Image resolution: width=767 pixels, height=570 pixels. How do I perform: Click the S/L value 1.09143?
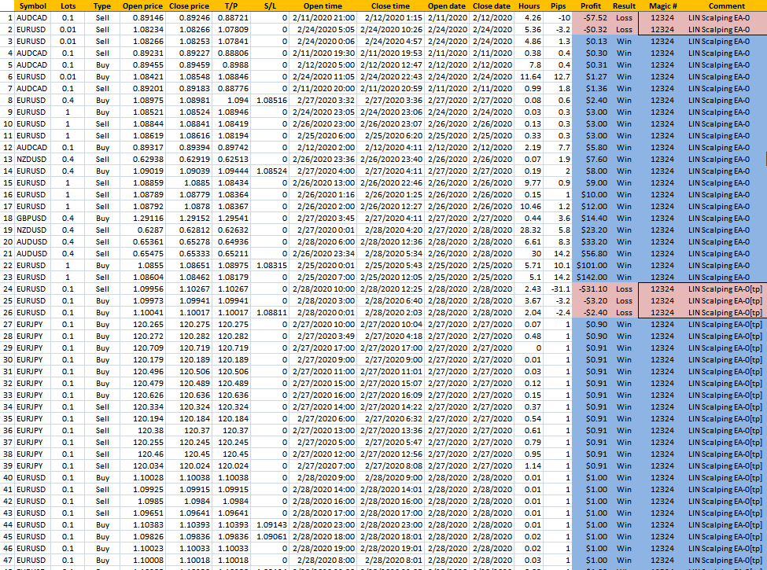coord(271,524)
